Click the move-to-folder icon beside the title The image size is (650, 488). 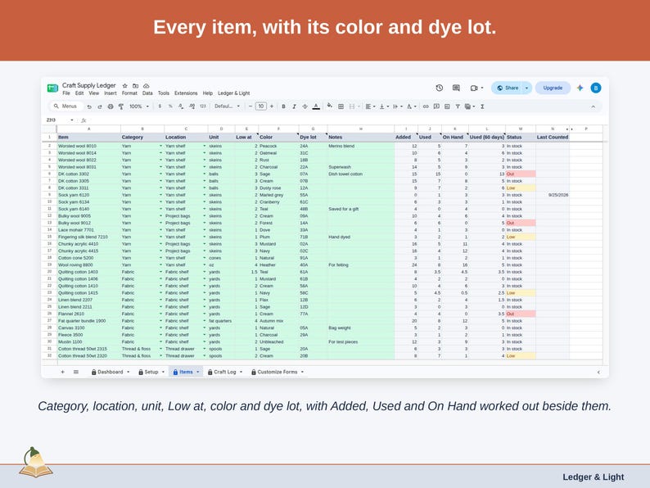[136, 85]
